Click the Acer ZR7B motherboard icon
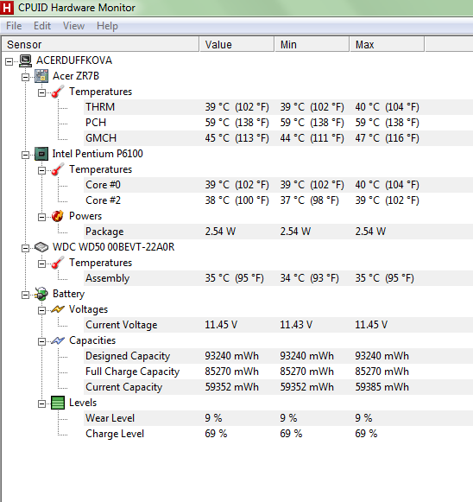 point(41,76)
